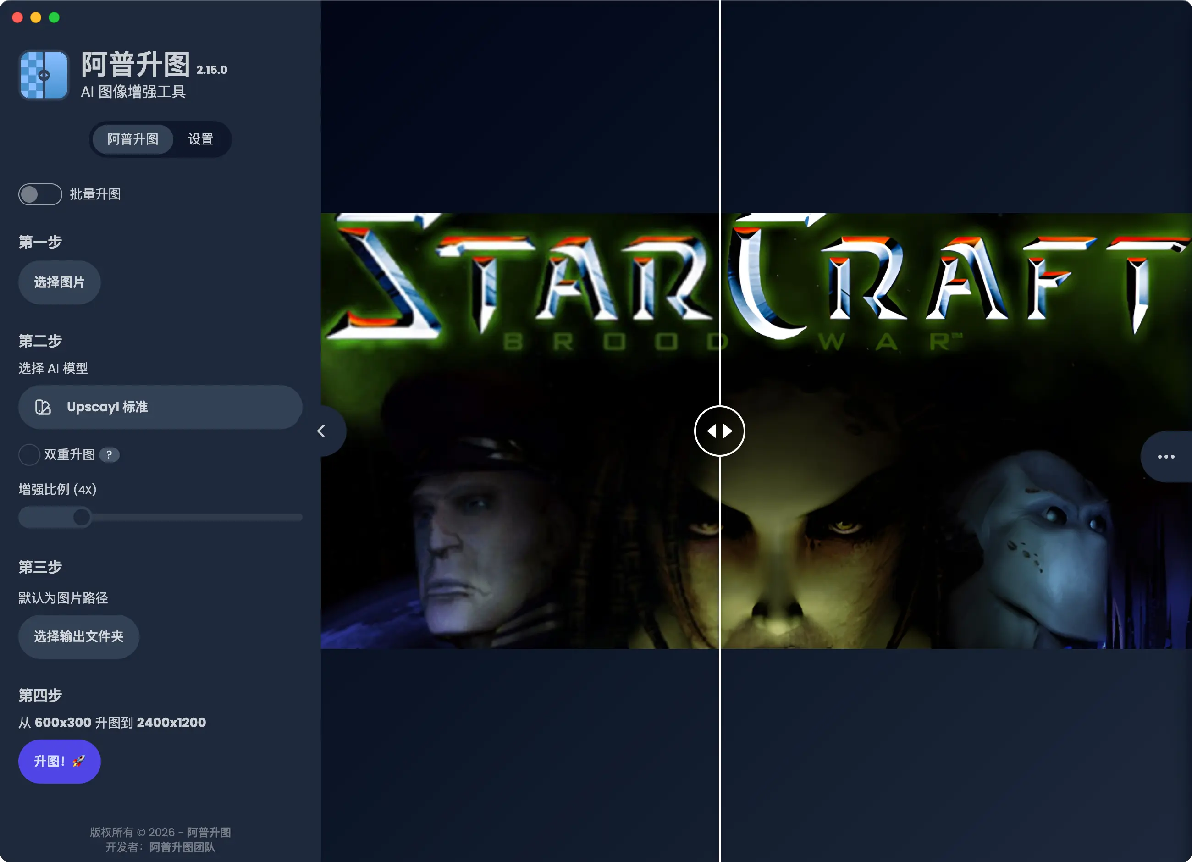Click the 选择 AI 模型 label
The height and width of the screenshot is (862, 1192).
coord(53,369)
